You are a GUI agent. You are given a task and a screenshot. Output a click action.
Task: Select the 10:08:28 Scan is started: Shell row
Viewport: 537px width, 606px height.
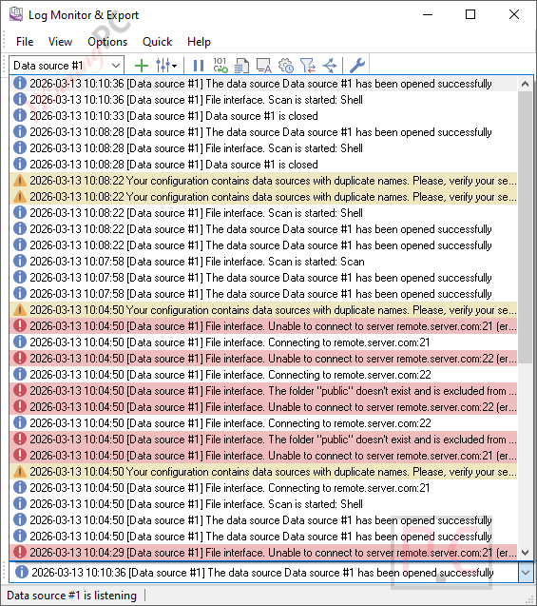pos(263,148)
